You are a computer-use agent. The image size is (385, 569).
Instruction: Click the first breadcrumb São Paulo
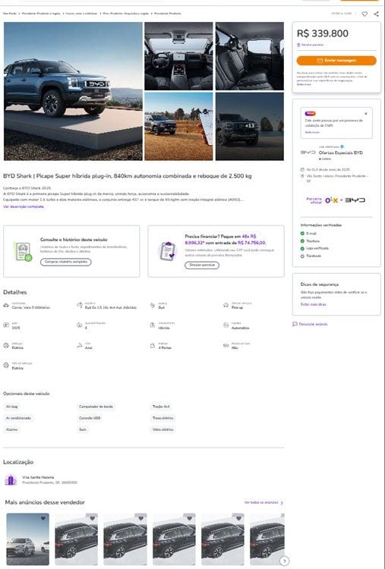pos(10,14)
